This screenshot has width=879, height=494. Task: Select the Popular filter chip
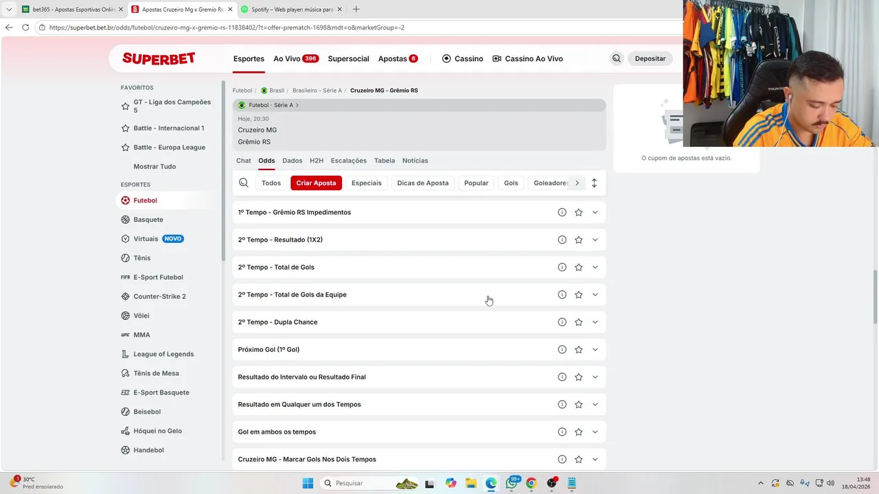click(476, 183)
